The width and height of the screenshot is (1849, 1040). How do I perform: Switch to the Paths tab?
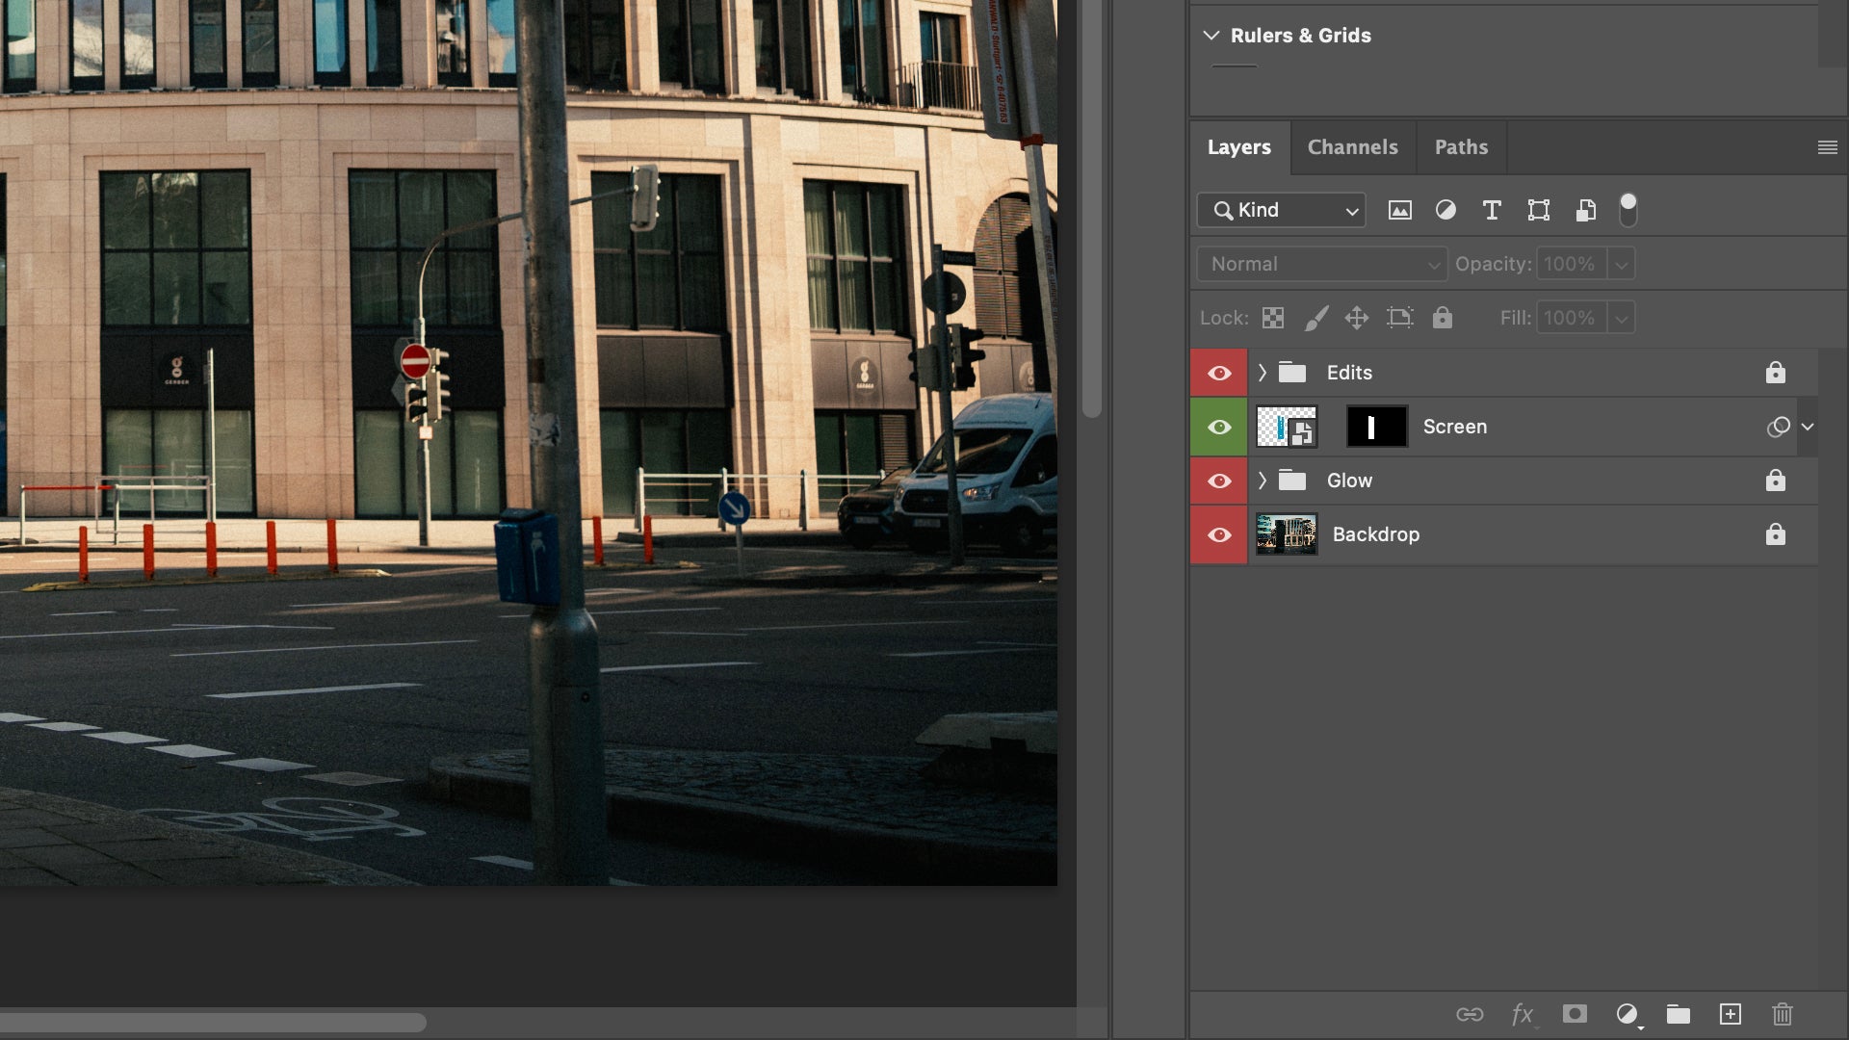1461,147
